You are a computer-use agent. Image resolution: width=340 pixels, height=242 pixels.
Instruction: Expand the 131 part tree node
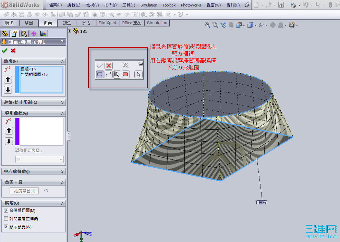pyautogui.click(x=70, y=31)
